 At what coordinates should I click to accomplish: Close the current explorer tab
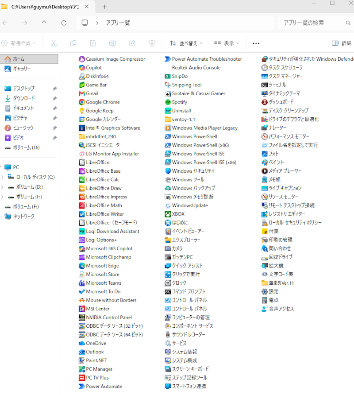click(87, 7)
